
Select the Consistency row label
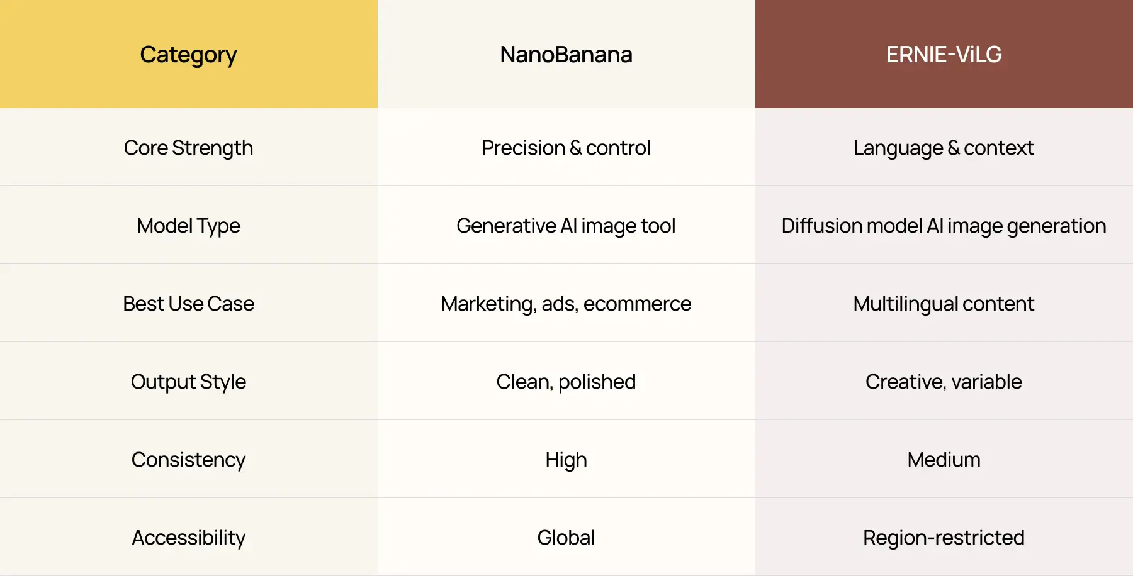[188, 460]
